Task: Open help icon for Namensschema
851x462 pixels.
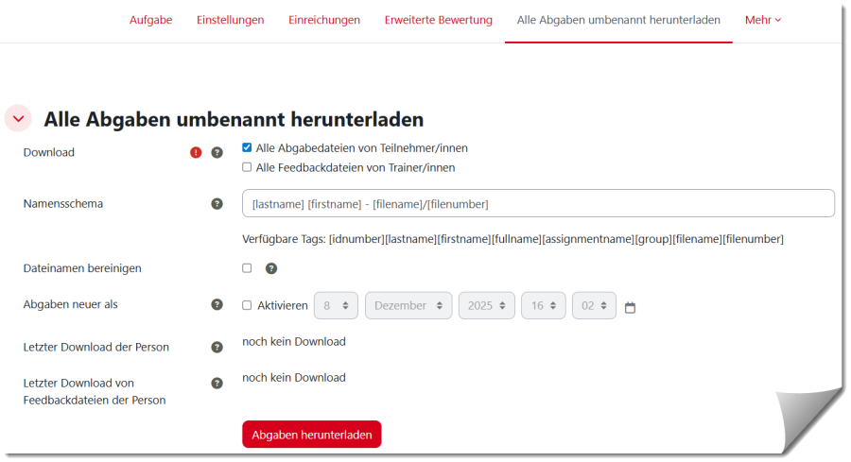Action: point(217,203)
